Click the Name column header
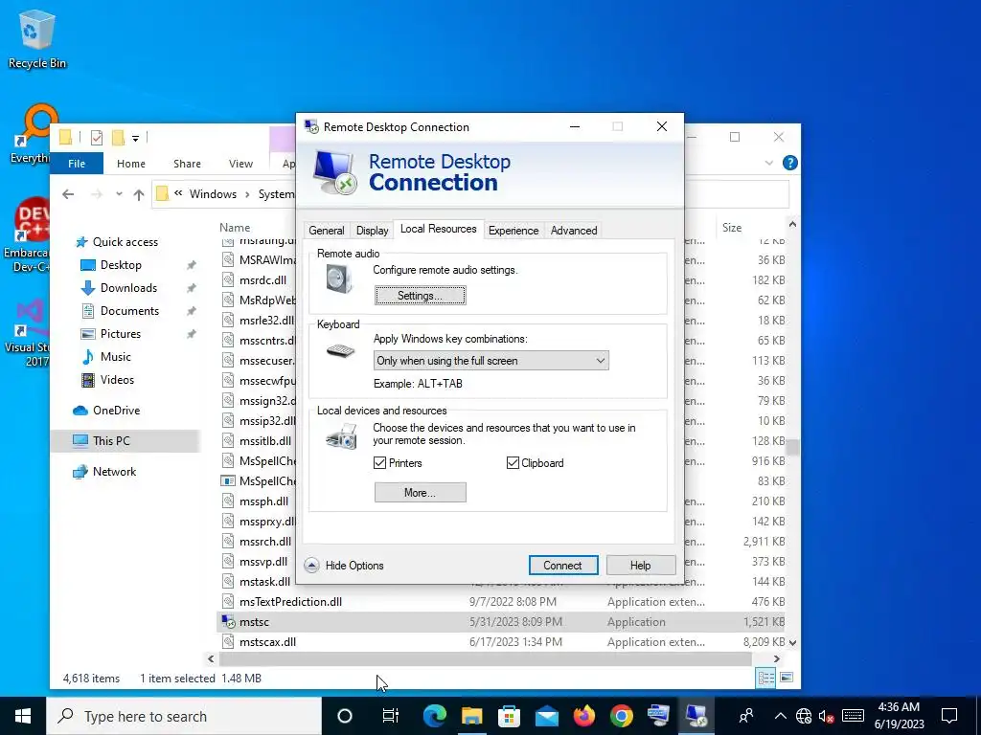 [x=236, y=228]
